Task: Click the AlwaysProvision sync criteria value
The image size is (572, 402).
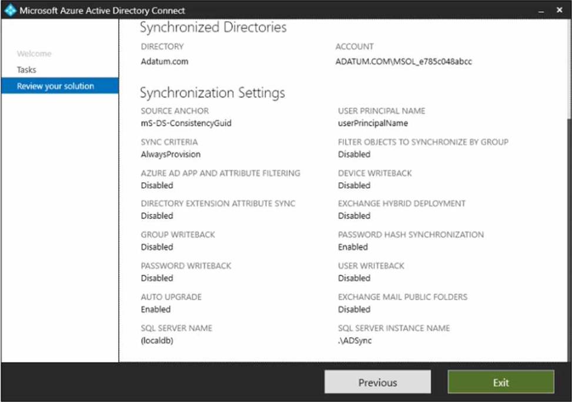Action: [170, 155]
